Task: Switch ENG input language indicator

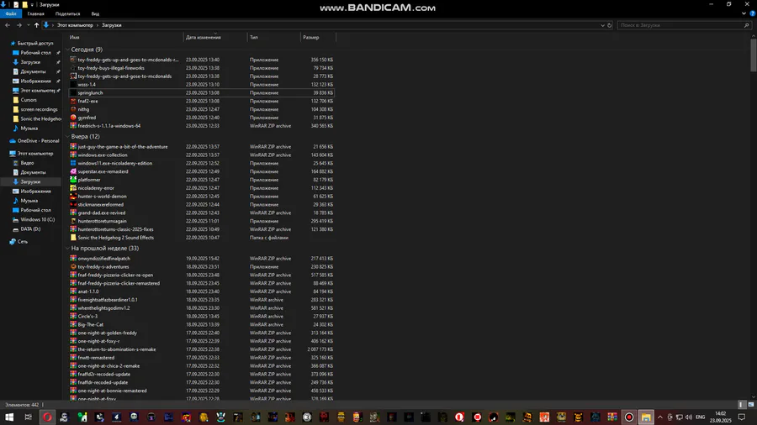Action: [701, 417]
